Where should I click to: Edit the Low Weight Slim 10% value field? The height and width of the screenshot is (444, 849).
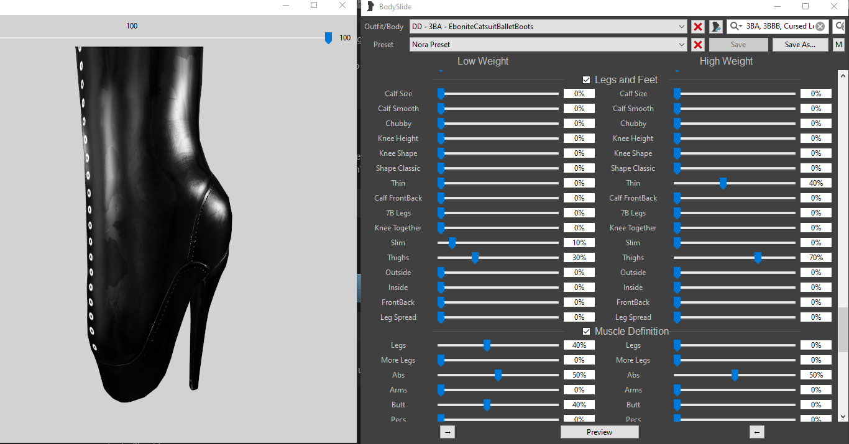coord(579,243)
